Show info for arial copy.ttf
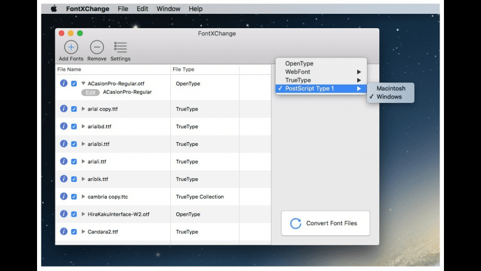481x271 pixels. pyautogui.click(x=64, y=108)
